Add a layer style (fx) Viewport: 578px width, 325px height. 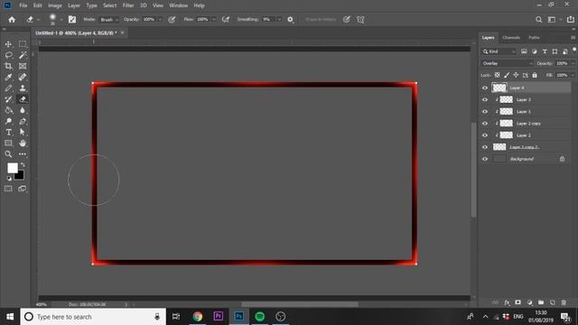[507, 302]
